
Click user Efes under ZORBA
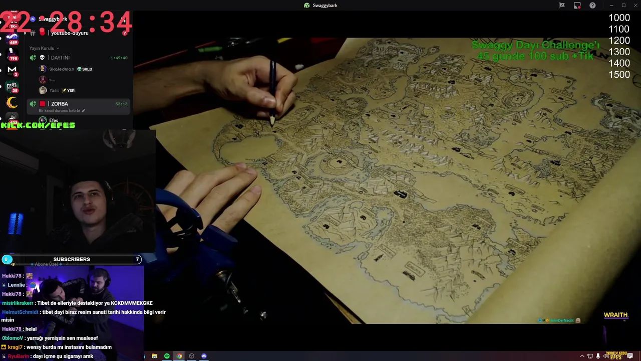pyautogui.click(x=54, y=121)
